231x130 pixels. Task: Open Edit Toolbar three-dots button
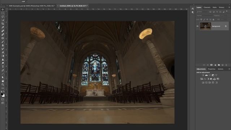[x=3, y=88]
